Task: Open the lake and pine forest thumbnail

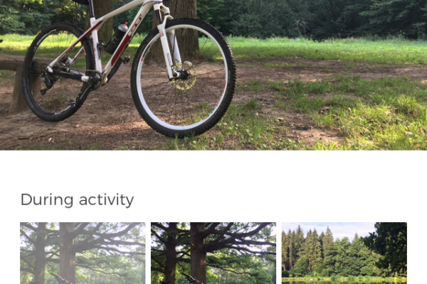Action: click(x=344, y=253)
